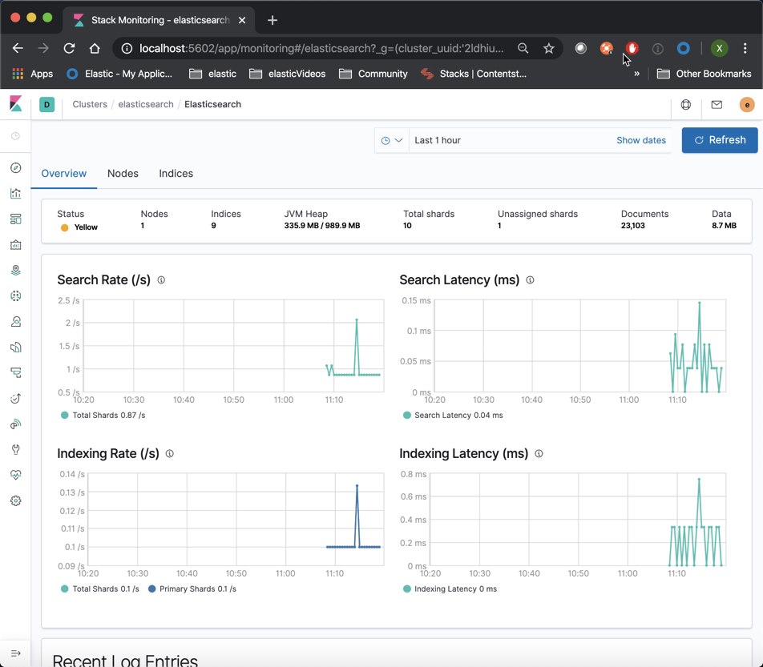Open Community bookmarks folder
Screen dimensions: 763x667
tap(373, 74)
